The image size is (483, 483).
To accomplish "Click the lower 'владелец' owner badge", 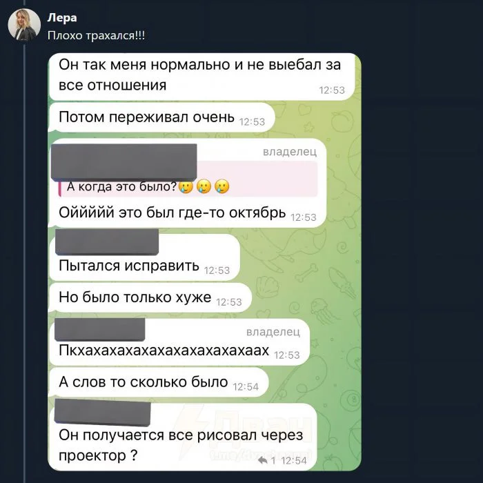I will pyautogui.click(x=273, y=331).
